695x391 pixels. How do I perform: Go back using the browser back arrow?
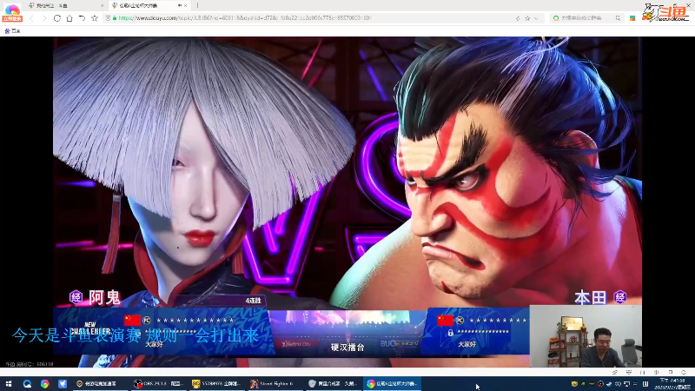point(31,18)
